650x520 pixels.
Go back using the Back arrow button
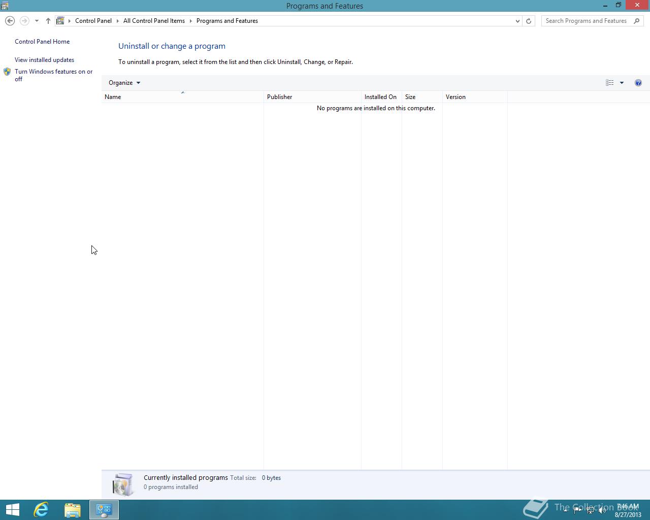tap(10, 21)
